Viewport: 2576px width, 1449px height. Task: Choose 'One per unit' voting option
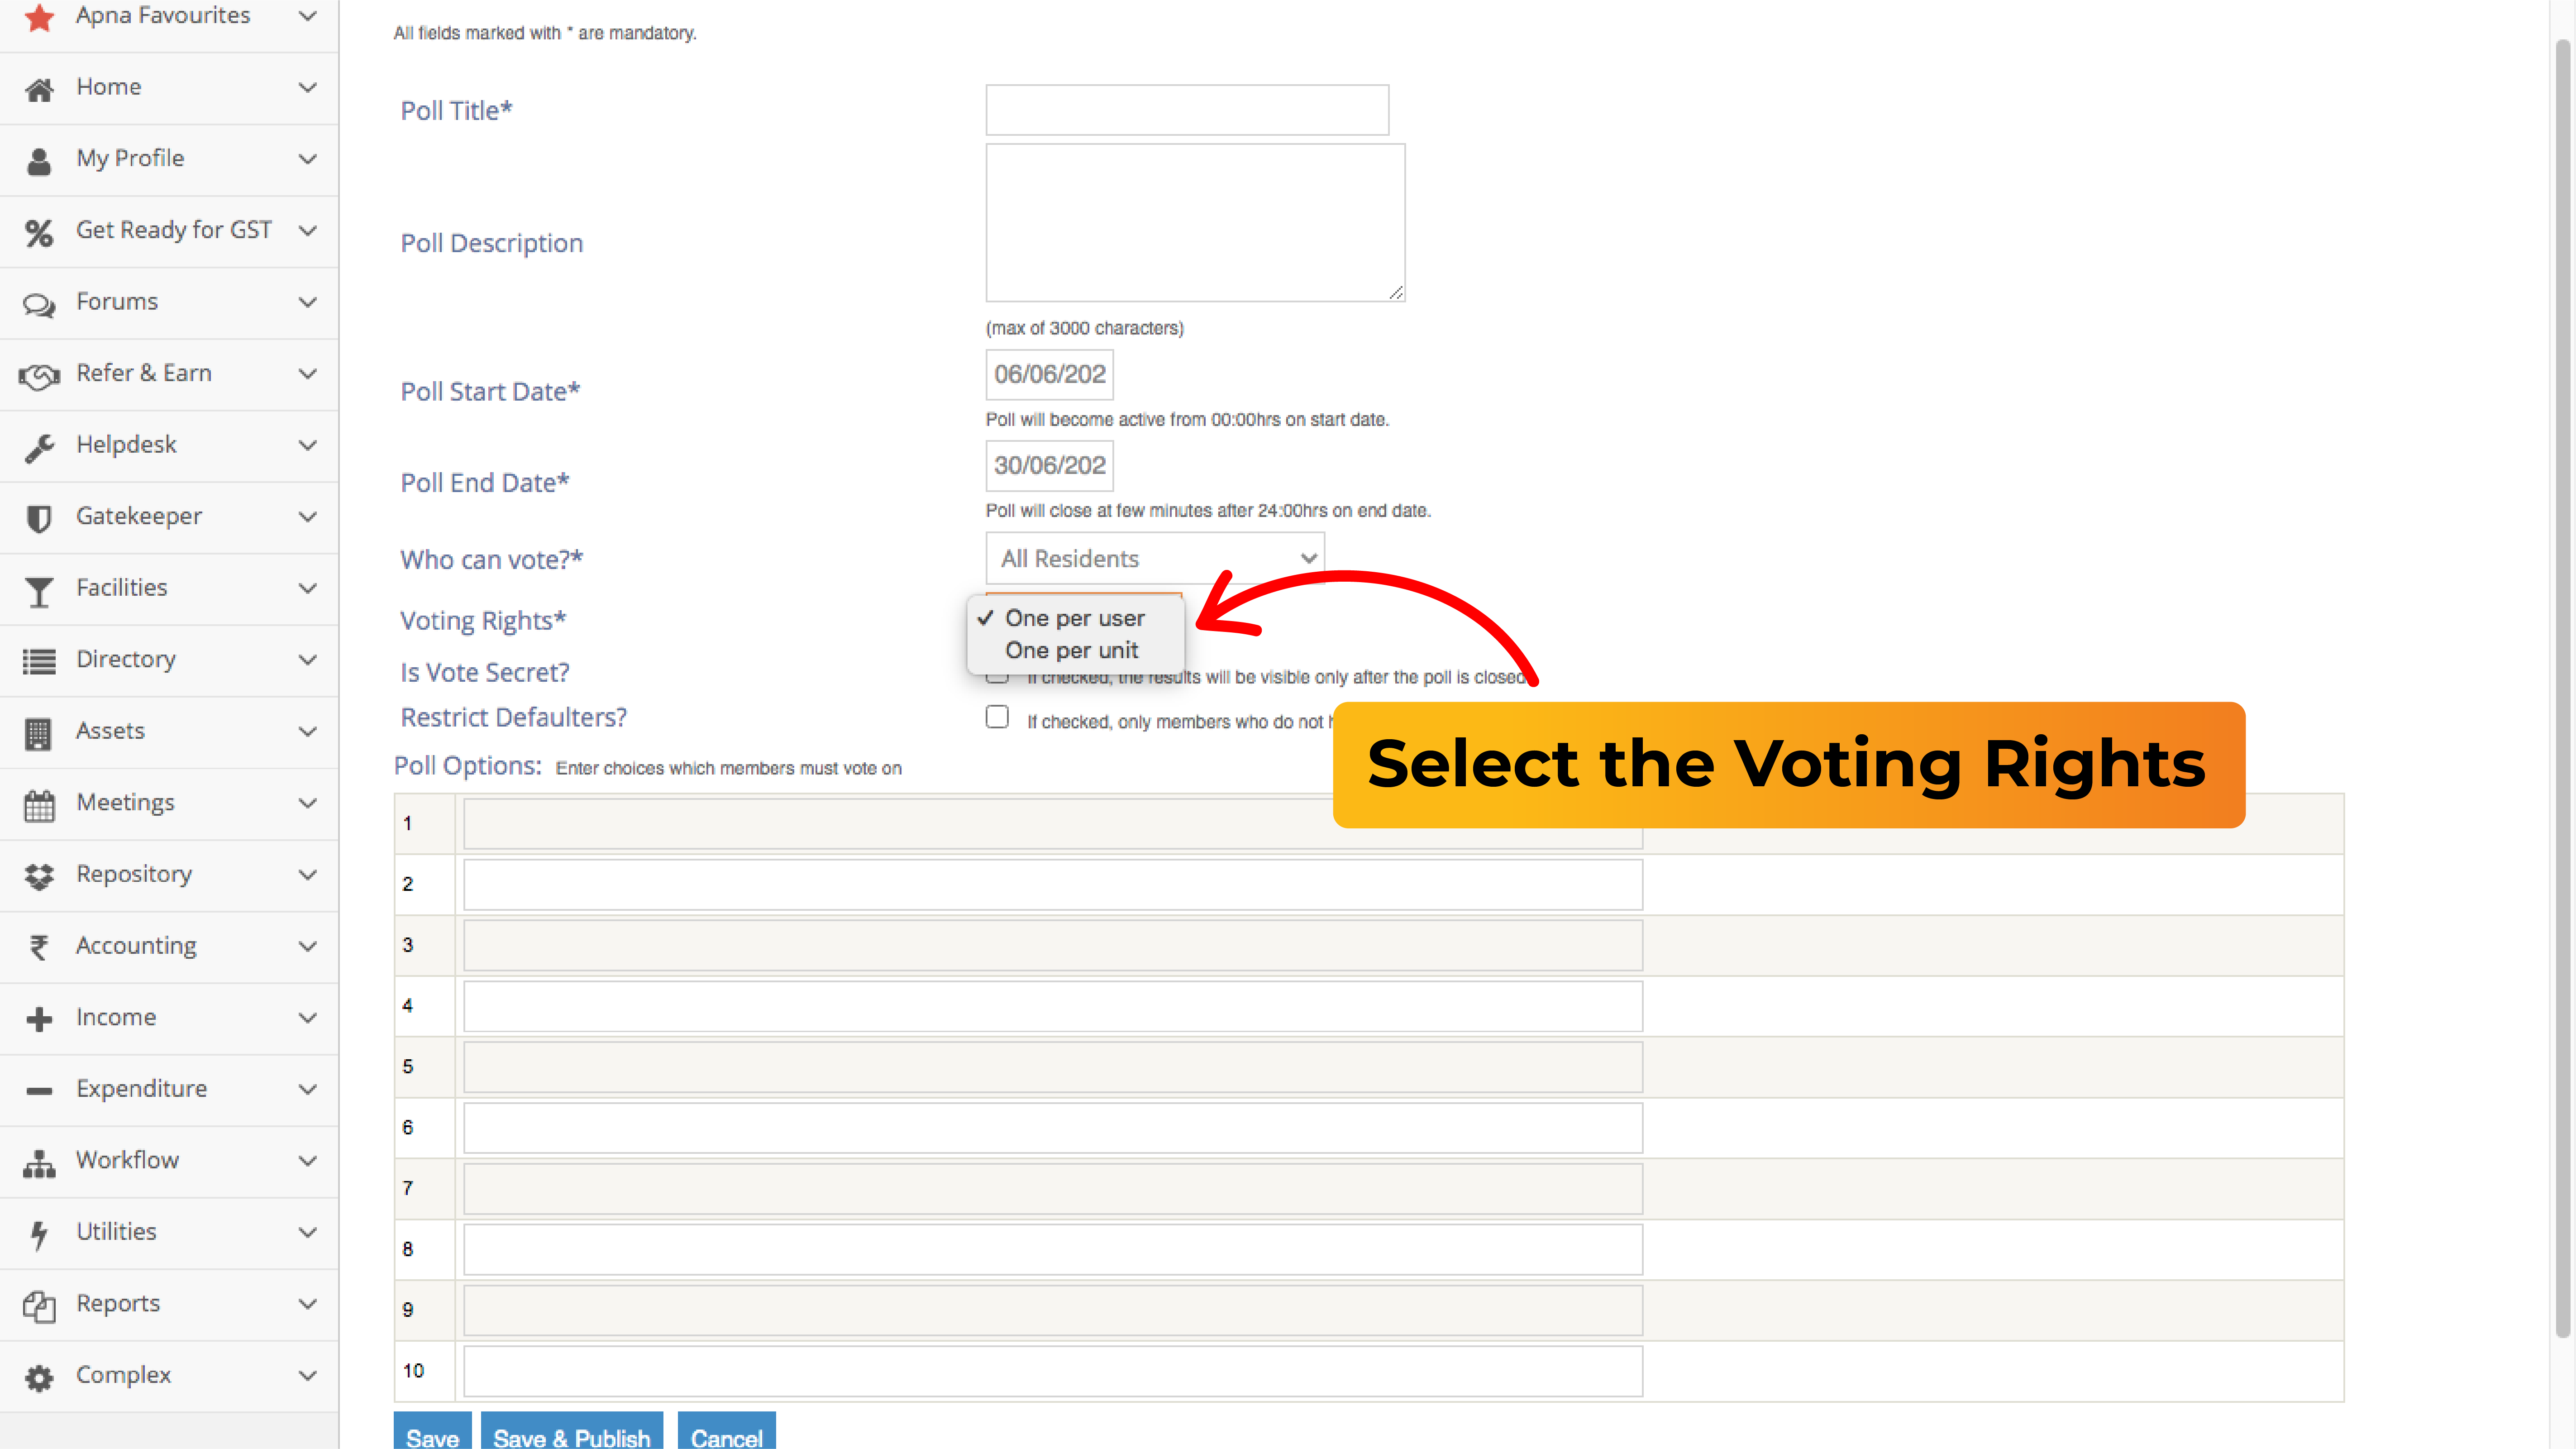point(1071,650)
